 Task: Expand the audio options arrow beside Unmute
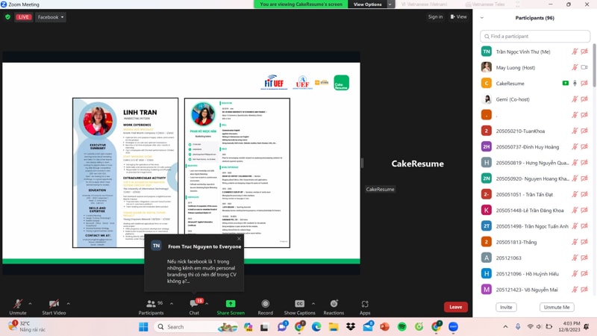[30, 304]
